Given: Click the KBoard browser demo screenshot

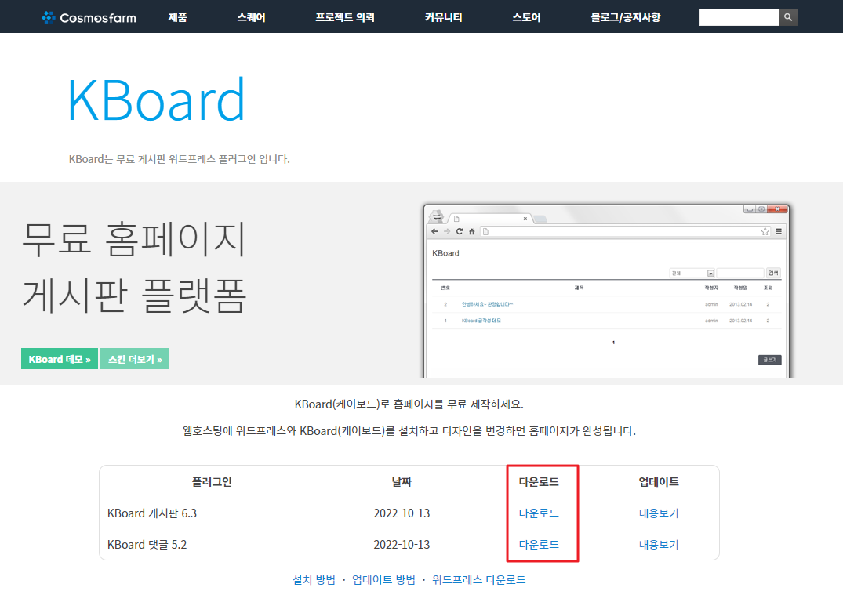Looking at the screenshot, I should pos(606,291).
